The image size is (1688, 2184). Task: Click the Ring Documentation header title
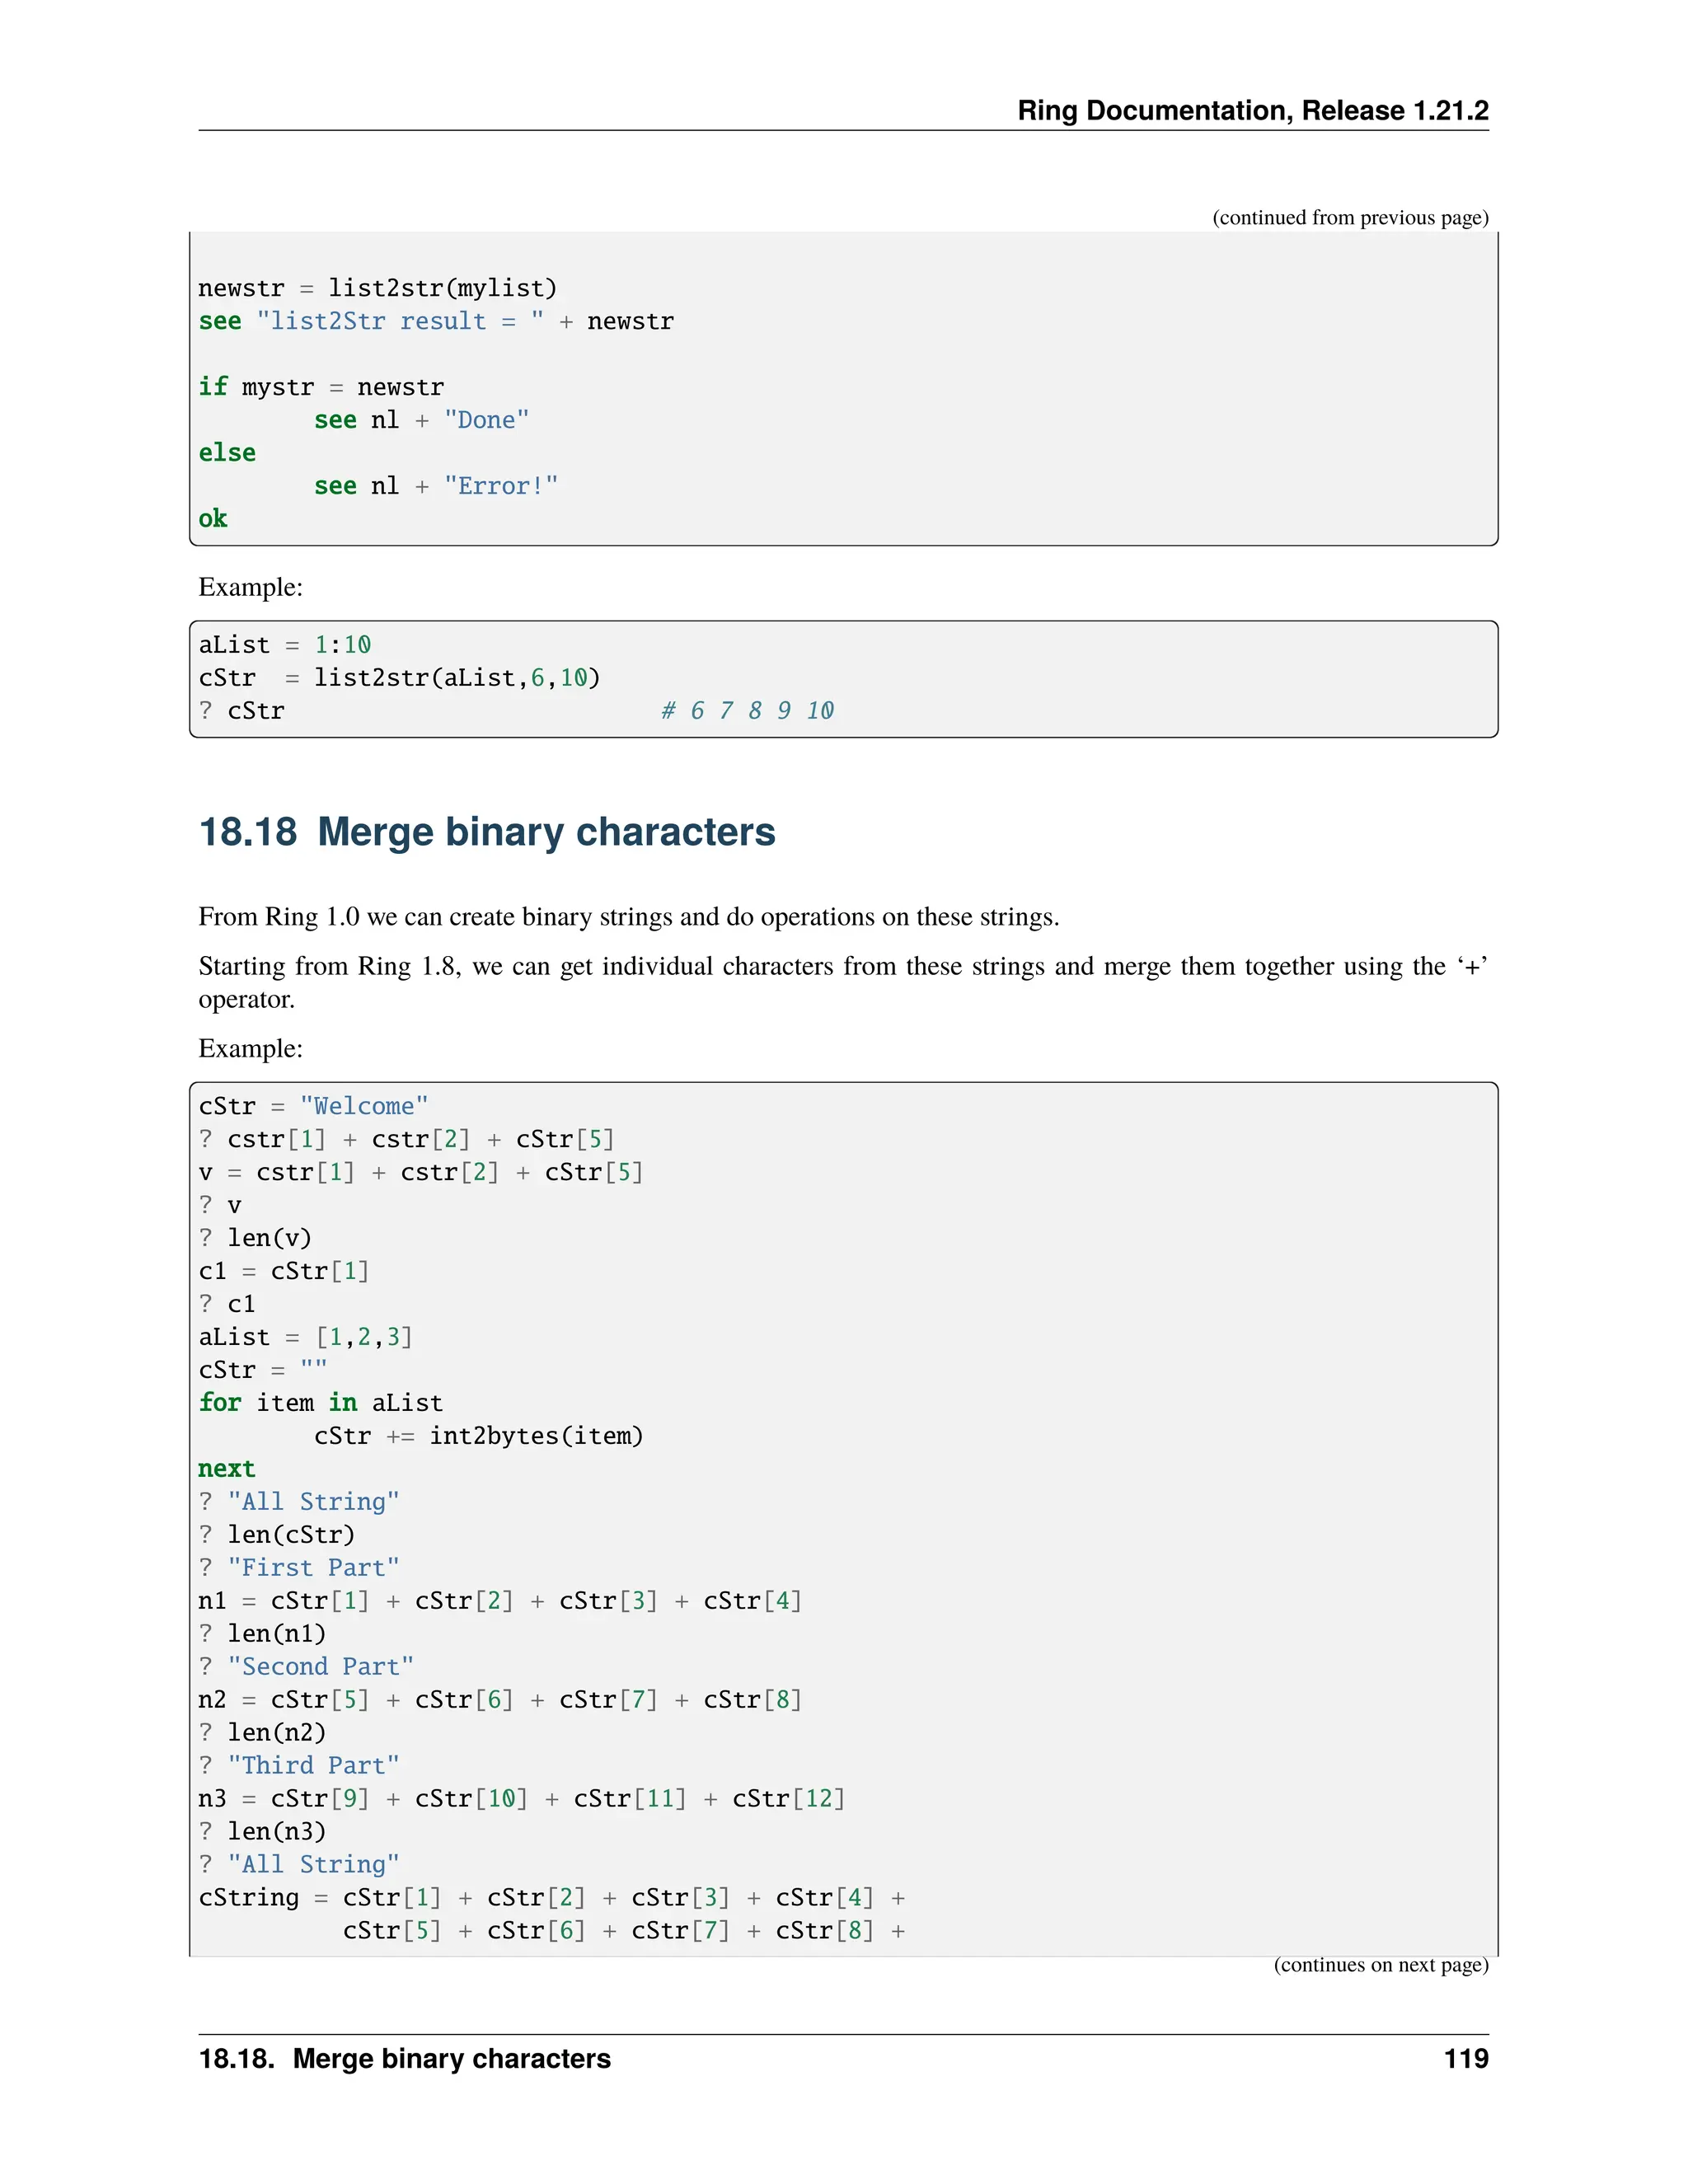[1252, 110]
